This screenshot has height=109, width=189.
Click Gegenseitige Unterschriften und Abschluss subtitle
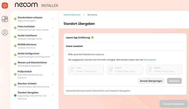click(32, 97)
